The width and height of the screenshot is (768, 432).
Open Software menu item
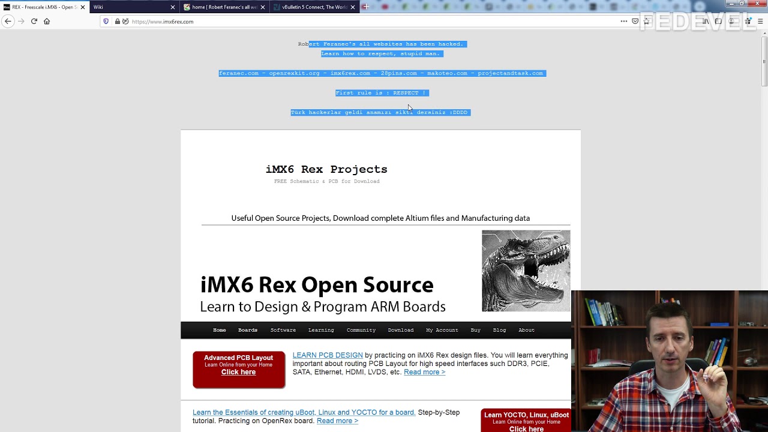[x=283, y=330]
